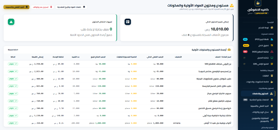Click the اسم المادة / الصنف column header
Screen dimensions: 278x130
click(223, 57)
